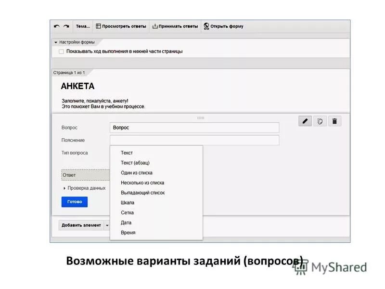Image resolution: width=385 pixels, height=289 pixels.
Task: Click the Страница 1 из 1 label
Action: (x=69, y=73)
